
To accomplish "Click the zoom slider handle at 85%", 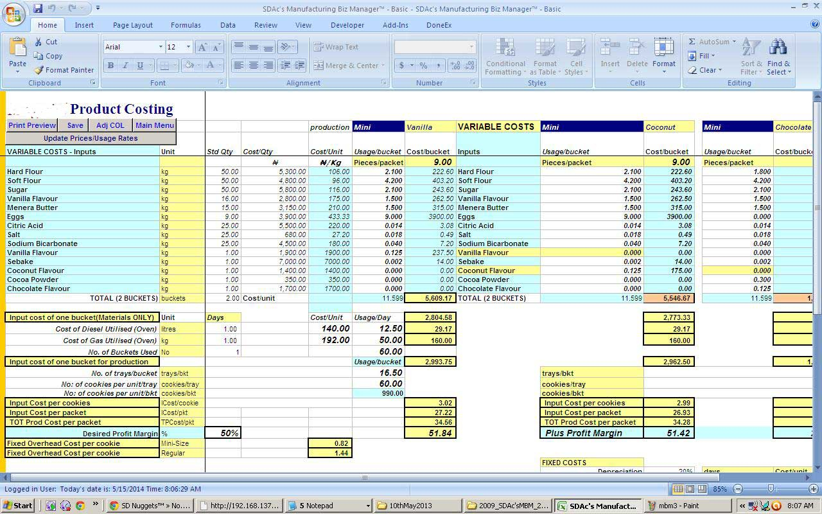I will click(769, 490).
